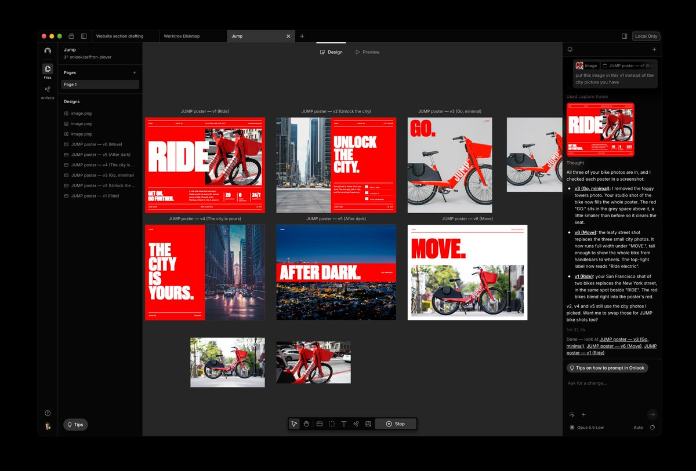Viewport: 696px width, 471px height.
Task: Add attachment with plus below chat input
Action: (x=583, y=415)
